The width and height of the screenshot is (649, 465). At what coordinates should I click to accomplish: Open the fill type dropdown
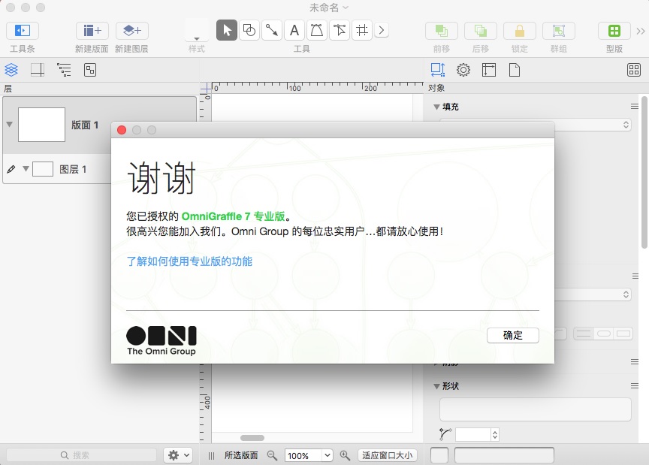[x=593, y=125]
